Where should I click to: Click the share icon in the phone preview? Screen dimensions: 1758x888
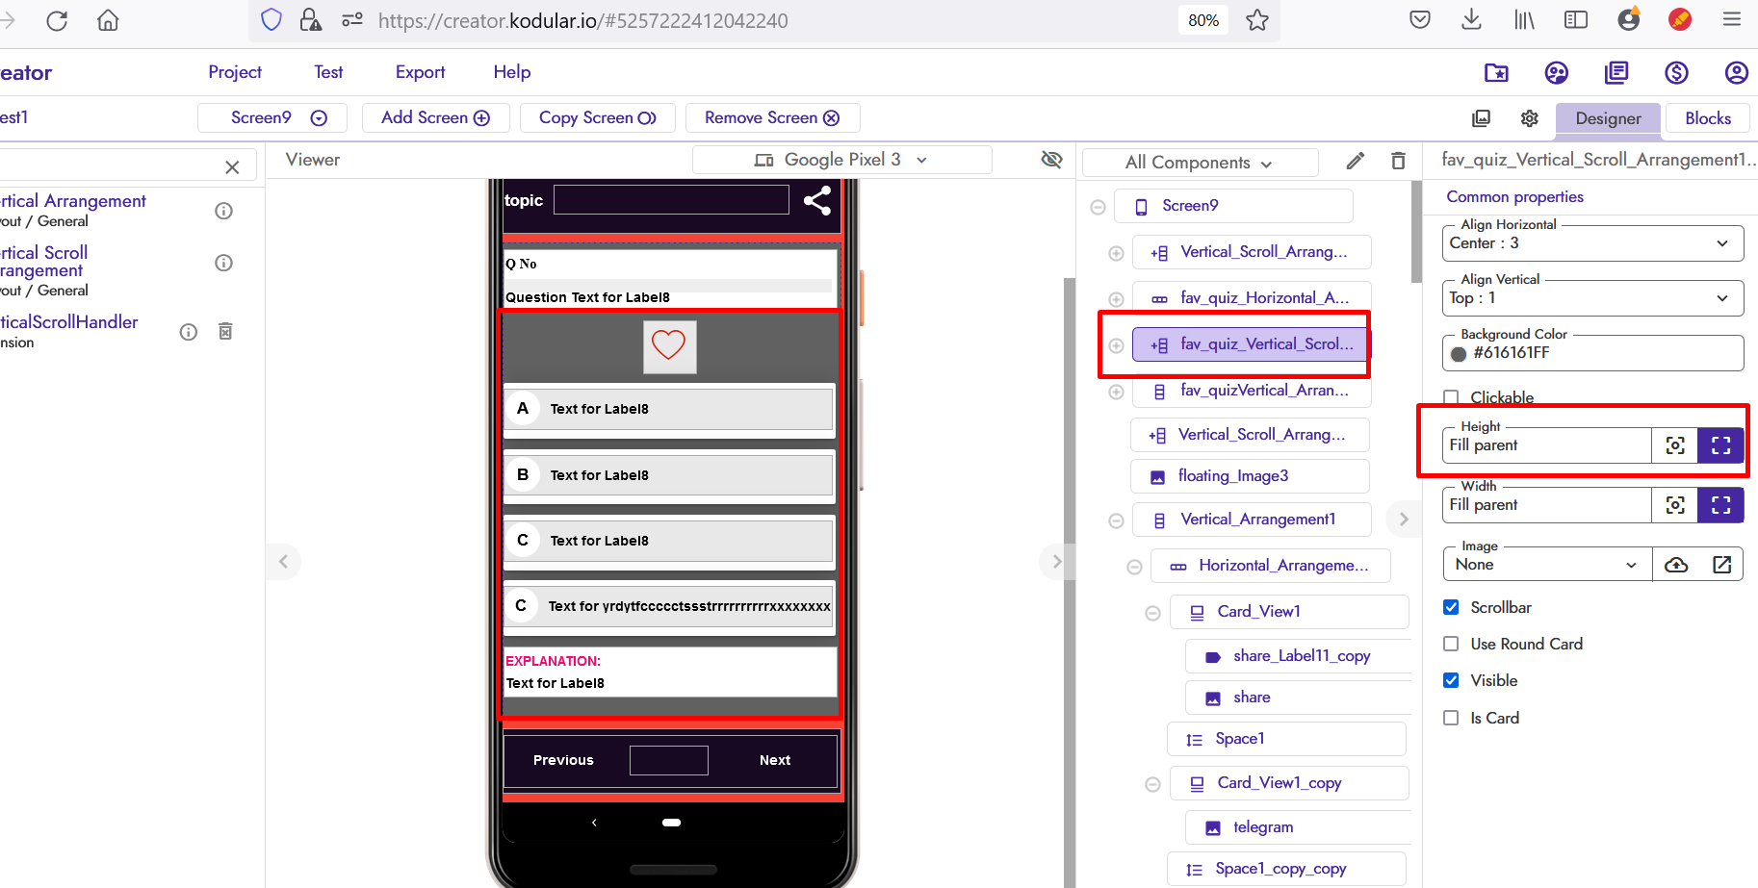point(817,200)
